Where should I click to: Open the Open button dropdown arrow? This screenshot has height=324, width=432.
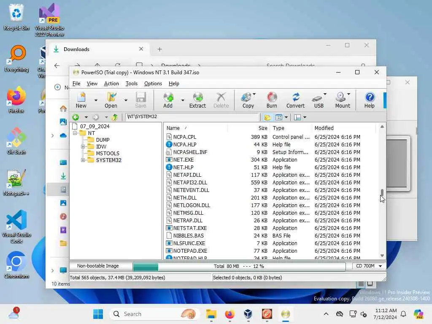[x=126, y=100]
